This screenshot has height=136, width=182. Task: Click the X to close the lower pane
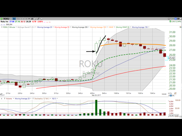point(2,99)
